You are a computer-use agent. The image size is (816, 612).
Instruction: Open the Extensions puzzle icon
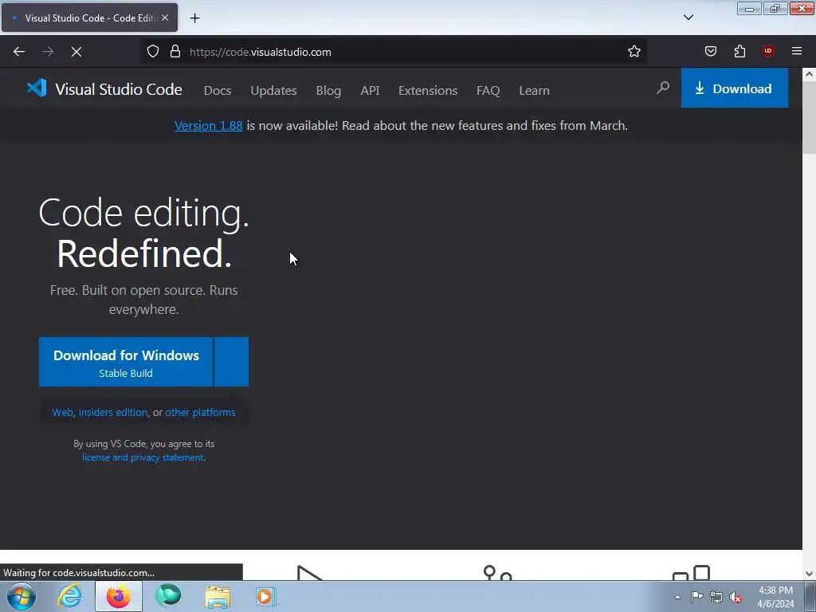coord(739,52)
